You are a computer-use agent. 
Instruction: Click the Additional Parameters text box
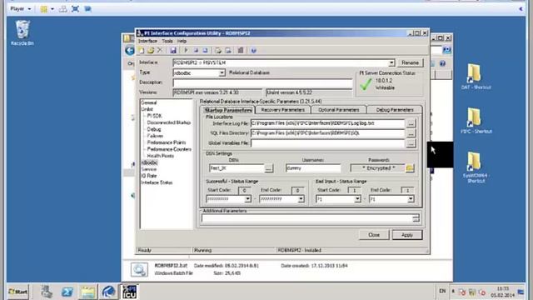point(307,218)
